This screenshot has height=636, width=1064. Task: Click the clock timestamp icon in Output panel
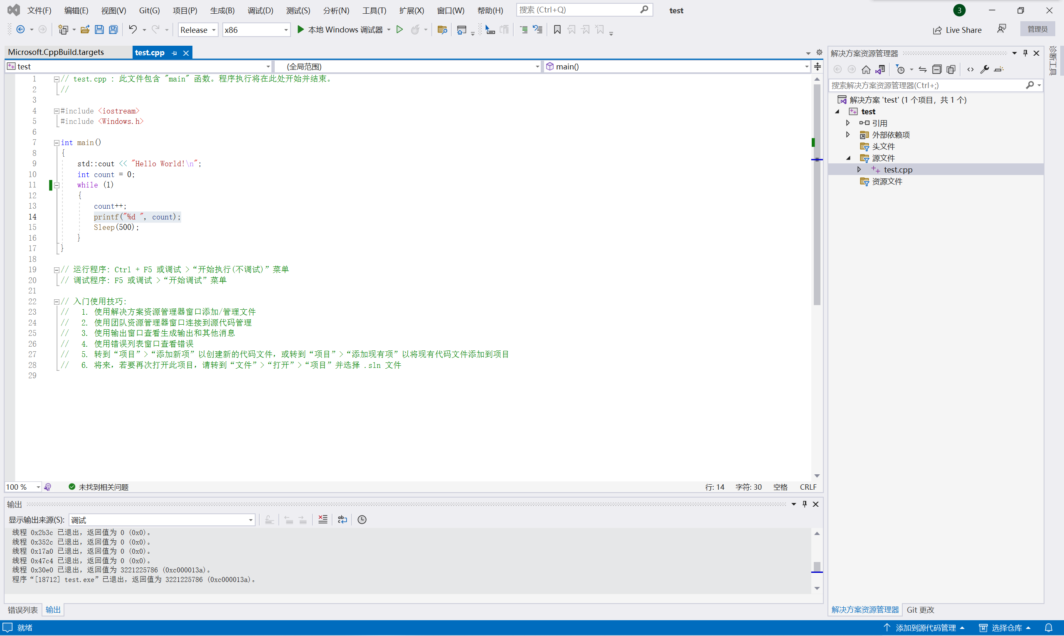362,520
